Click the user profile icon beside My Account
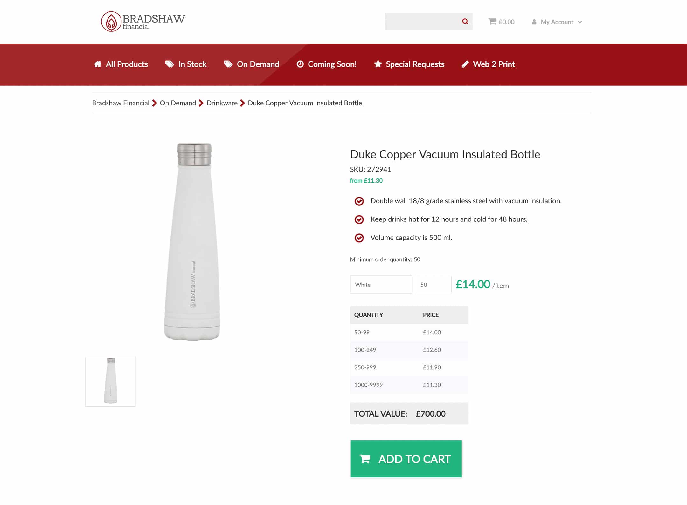Image resolution: width=687 pixels, height=505 pixels. pos(534,22)
